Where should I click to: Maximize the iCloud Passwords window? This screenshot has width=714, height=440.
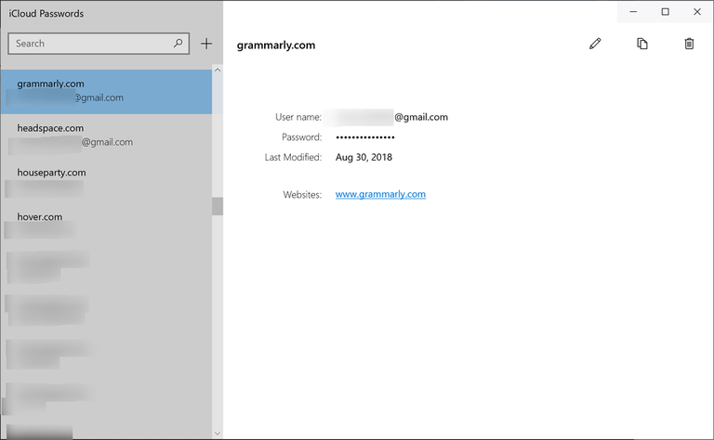pyautogui.click(x=665, y=12)
